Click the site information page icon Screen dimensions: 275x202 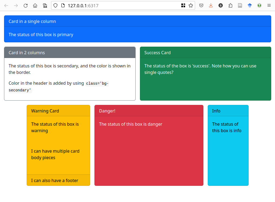point(63,6)
